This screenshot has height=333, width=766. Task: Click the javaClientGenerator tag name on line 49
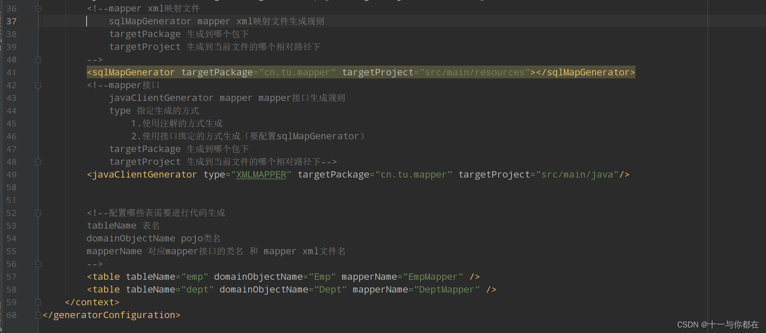[145, 175]
